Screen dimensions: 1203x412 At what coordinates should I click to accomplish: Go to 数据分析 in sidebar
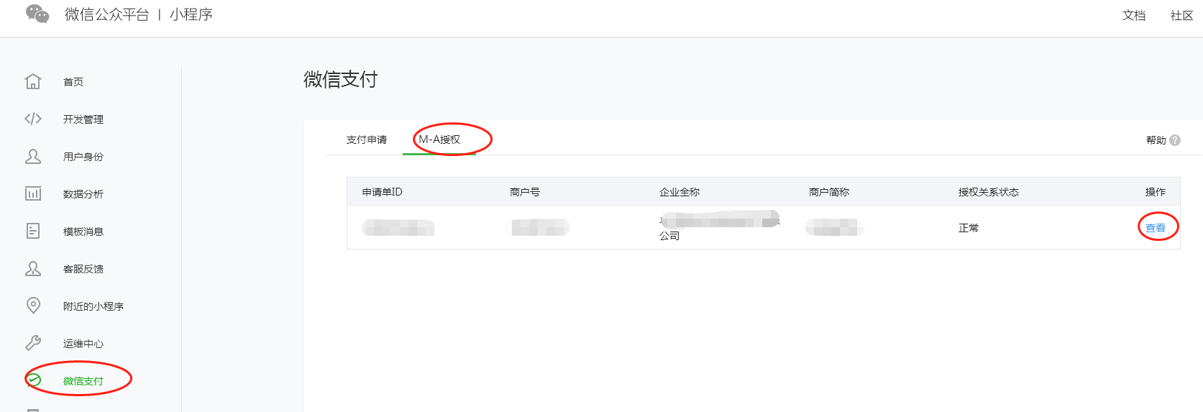click(x=83, y=194)
